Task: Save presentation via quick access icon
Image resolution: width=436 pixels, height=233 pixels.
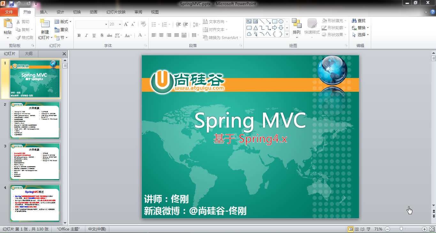Action: point(11,4)
